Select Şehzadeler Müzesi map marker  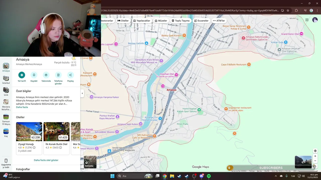117,132
